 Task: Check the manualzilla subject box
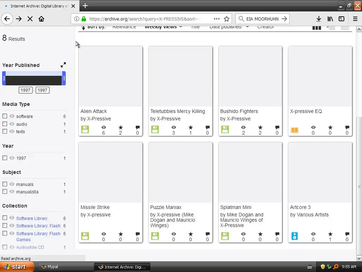pos(5,192)
